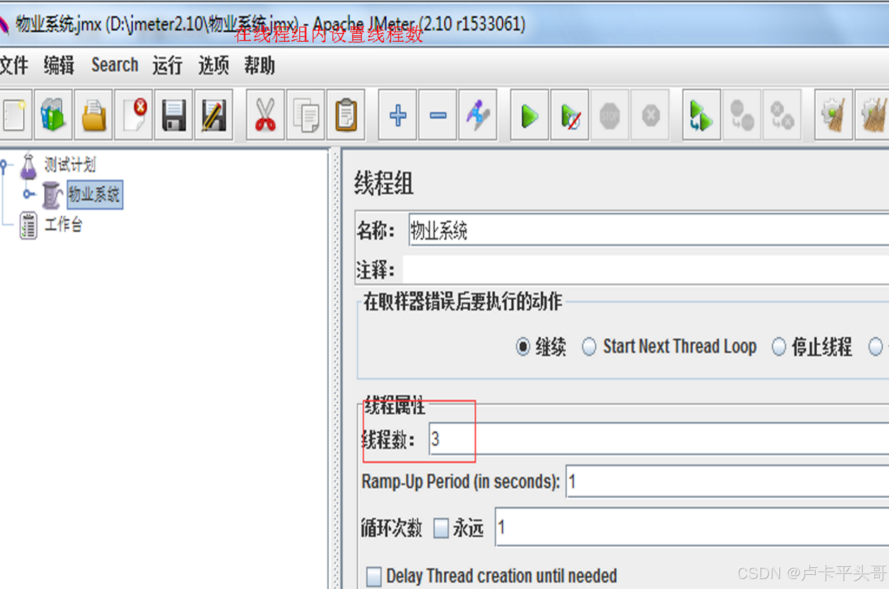Click the Remote Shutdown All icon
The image size is (889, 589).
781,115
